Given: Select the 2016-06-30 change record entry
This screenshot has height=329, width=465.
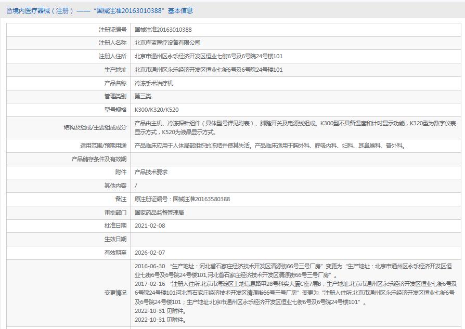Looking at the screenshot, I should [293, 271].
